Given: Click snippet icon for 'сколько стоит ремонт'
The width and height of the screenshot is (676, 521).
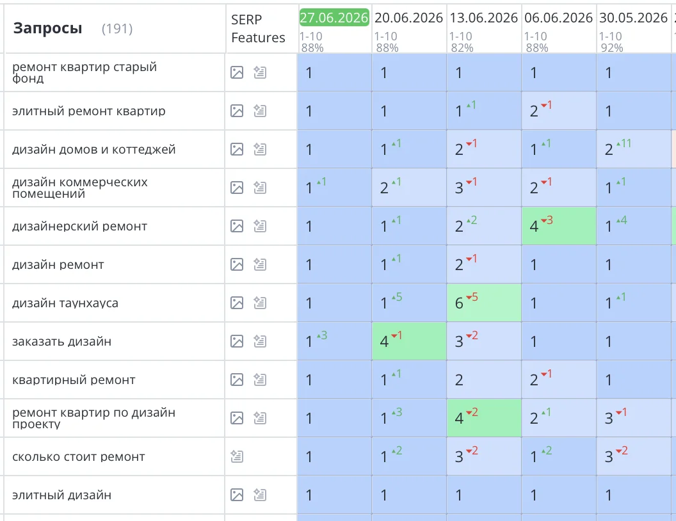Looking at the screenshot, I should [x=237, y=456].
